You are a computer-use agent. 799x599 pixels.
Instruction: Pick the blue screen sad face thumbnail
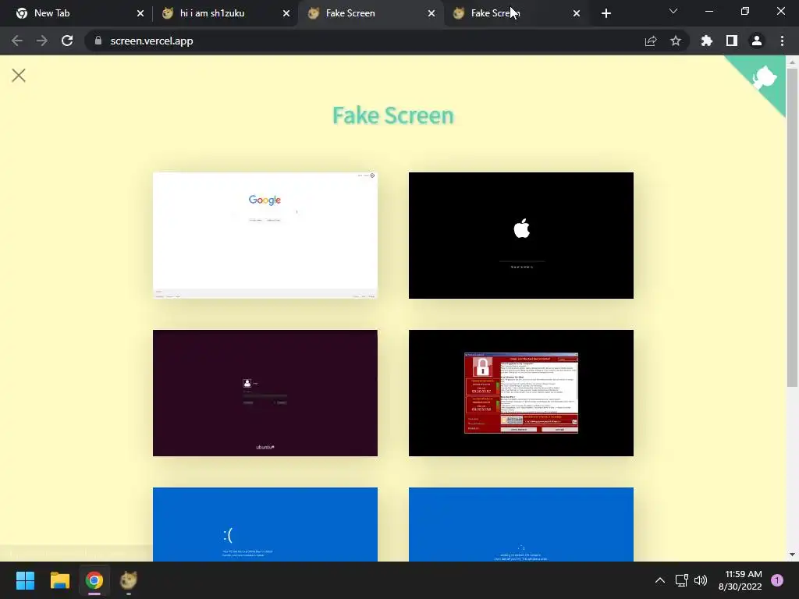(265, 524)
